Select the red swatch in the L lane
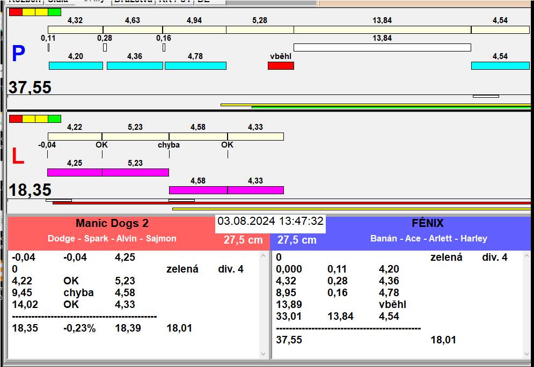534x367 pixels. pyautogui.click(x=16, y=119)
